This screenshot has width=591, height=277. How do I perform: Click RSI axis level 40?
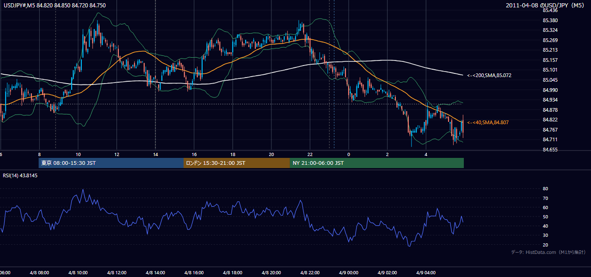point(545,226)
